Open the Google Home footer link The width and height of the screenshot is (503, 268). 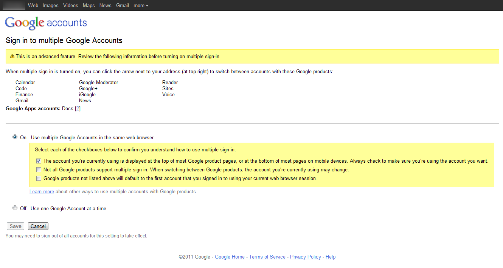tap(230, 257)
